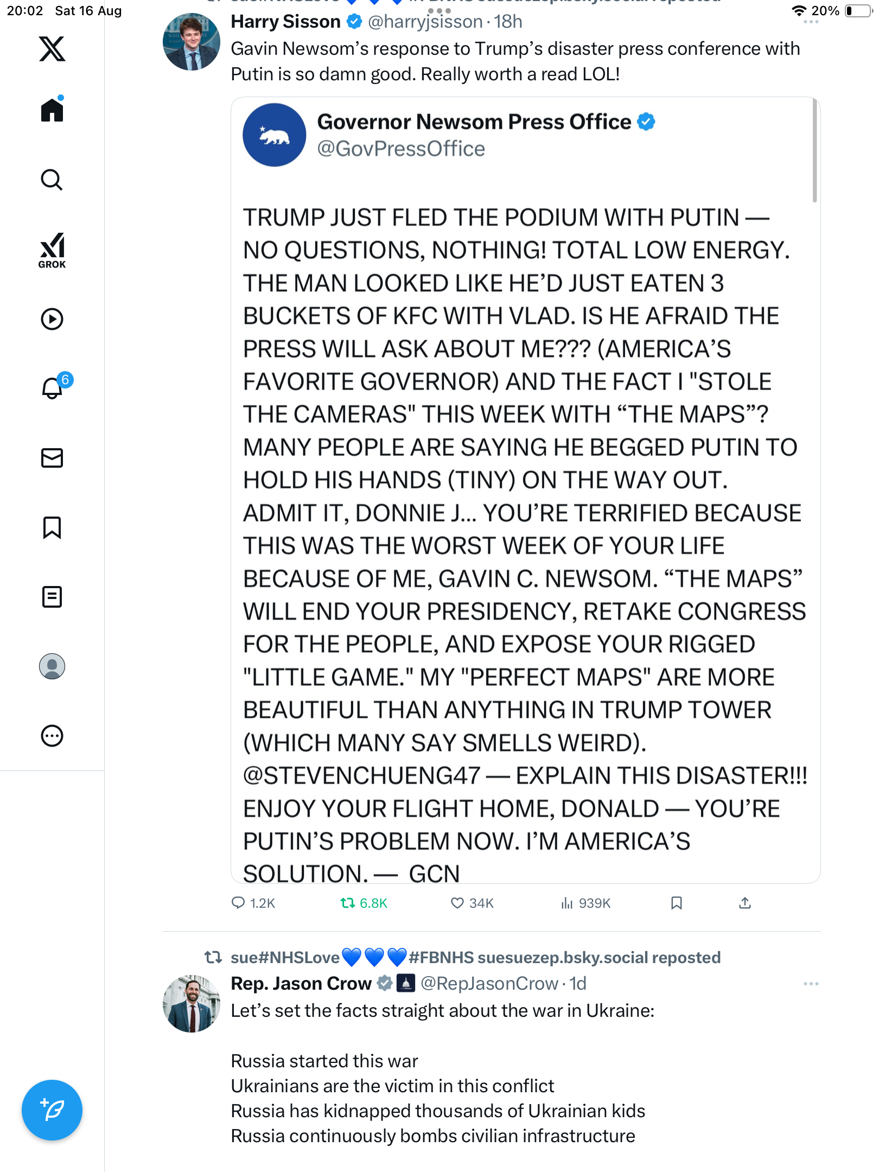Go to the Home timeline
This screenshot has height=1172, width=879.
coord(52,111)
